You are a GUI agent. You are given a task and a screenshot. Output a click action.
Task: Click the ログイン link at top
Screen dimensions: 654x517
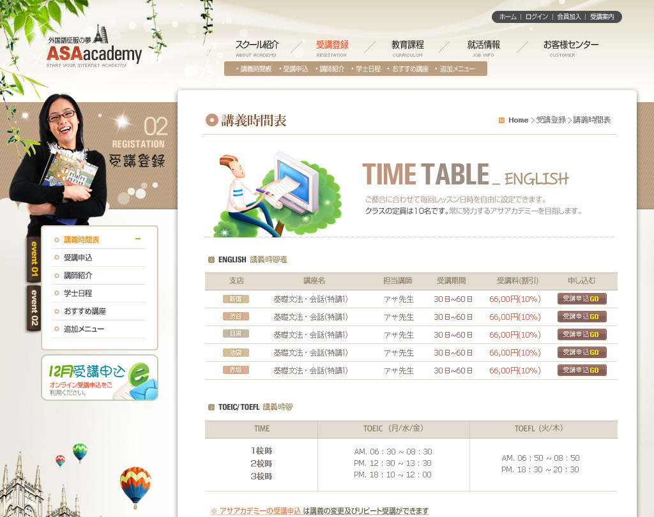(536, 17)
